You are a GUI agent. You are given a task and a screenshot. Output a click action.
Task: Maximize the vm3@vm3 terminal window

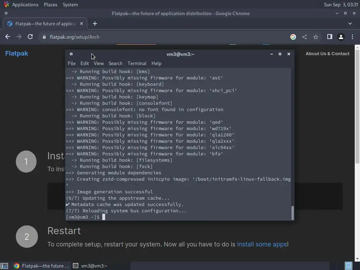pyautogui.click(x=280, y=54)
